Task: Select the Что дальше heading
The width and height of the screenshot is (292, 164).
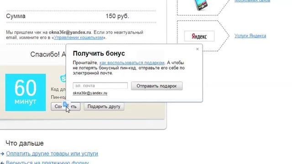Action: click(25, 143)
